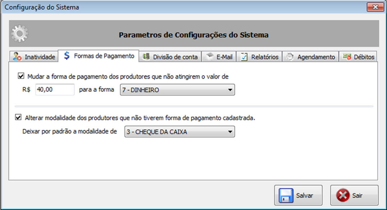Select the Divisão de conta tab
The width and height of the screenshot is (387, 210).
pos(170,57)
